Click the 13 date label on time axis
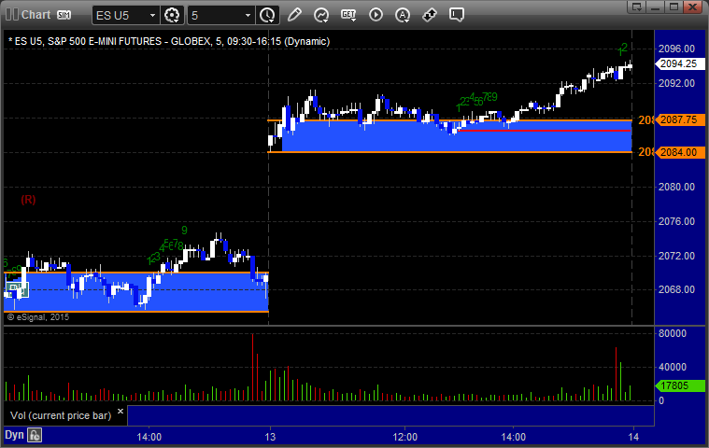Image resolution: width=709 pixels, height=448 pixels. (x=270, y=437)
